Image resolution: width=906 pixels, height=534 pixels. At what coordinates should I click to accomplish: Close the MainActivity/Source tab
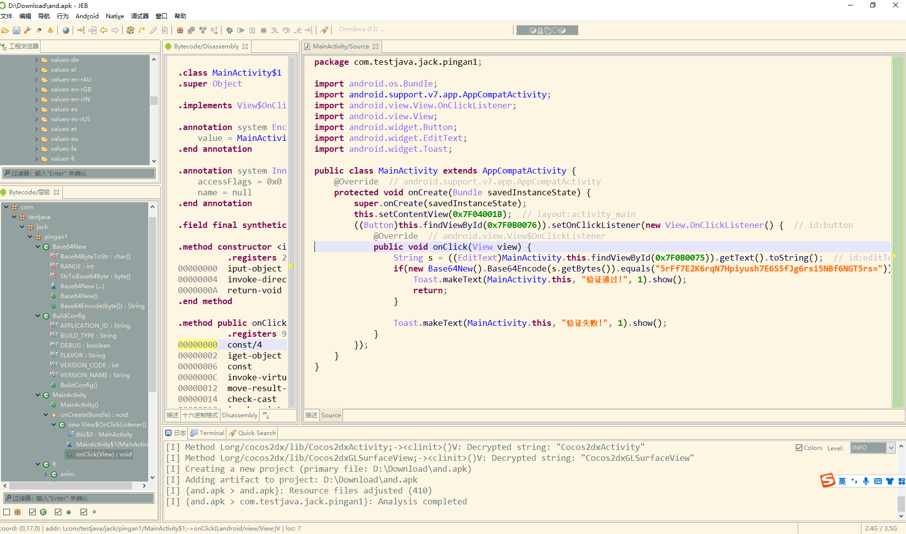376,46
